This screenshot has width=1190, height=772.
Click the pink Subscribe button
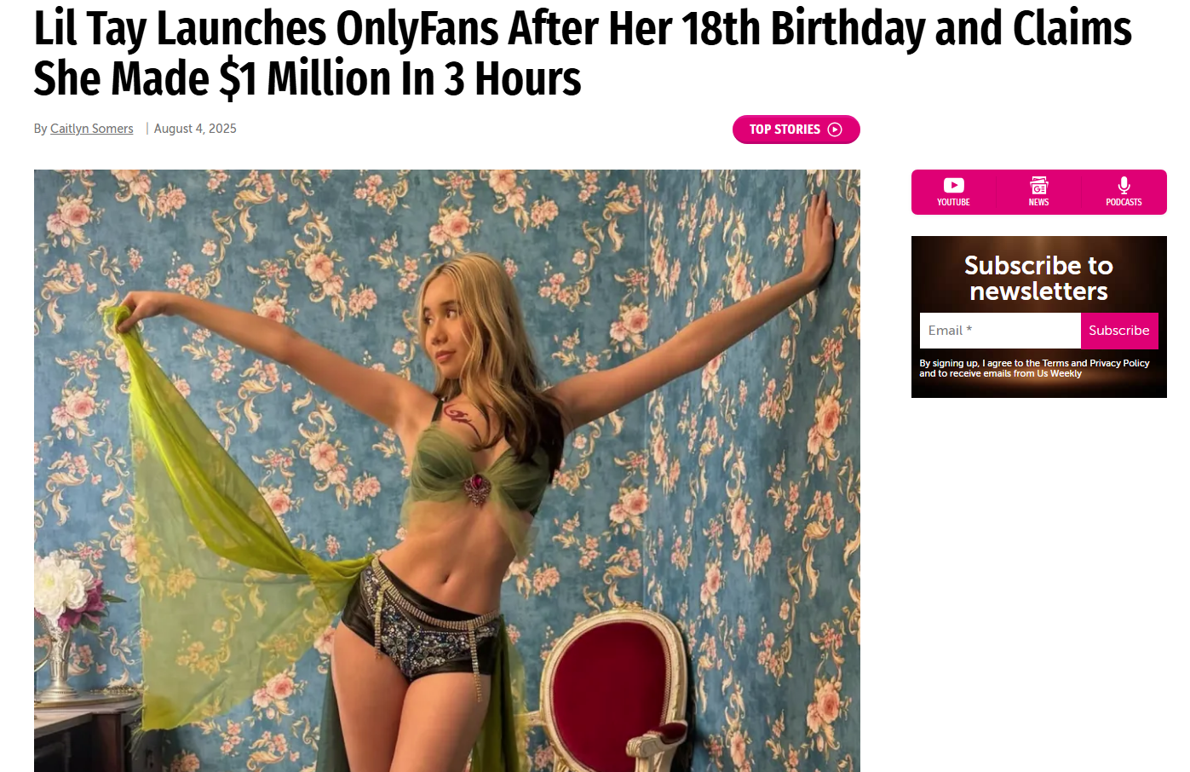coord(1119,331)
